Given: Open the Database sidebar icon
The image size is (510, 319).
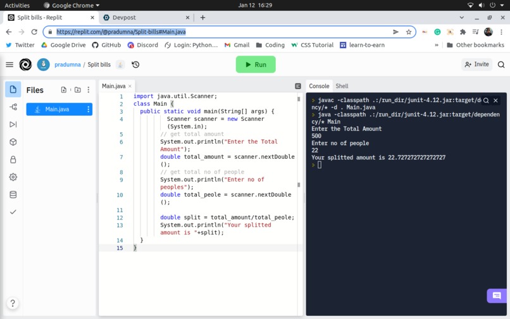Looking at the screenshot, I should (13, 195).
